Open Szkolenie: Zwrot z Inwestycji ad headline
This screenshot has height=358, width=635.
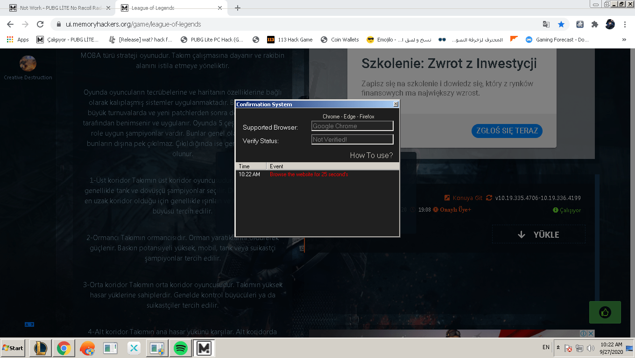click(x=449, y=64)
